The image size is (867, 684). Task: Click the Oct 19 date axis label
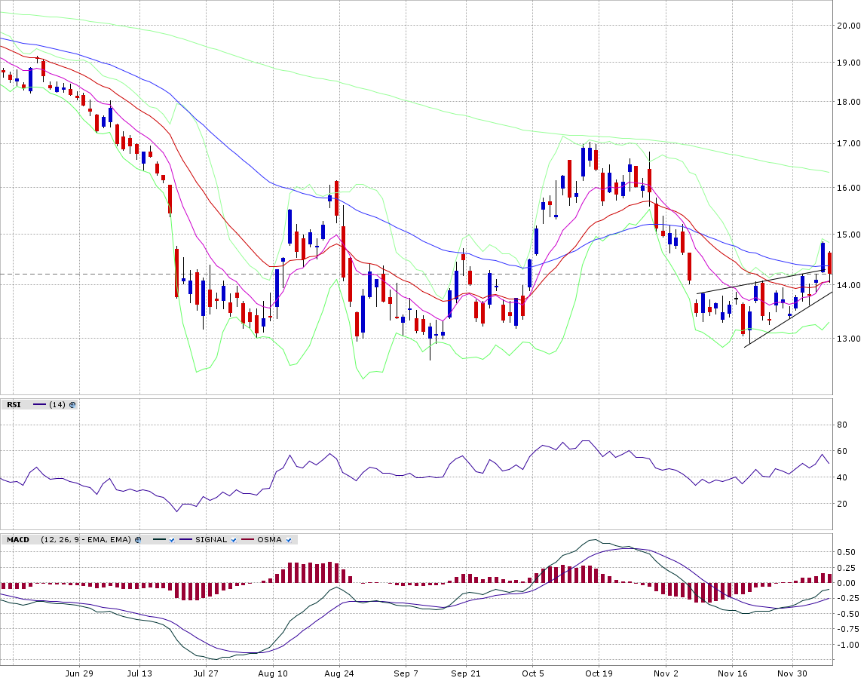pos(598,673)
